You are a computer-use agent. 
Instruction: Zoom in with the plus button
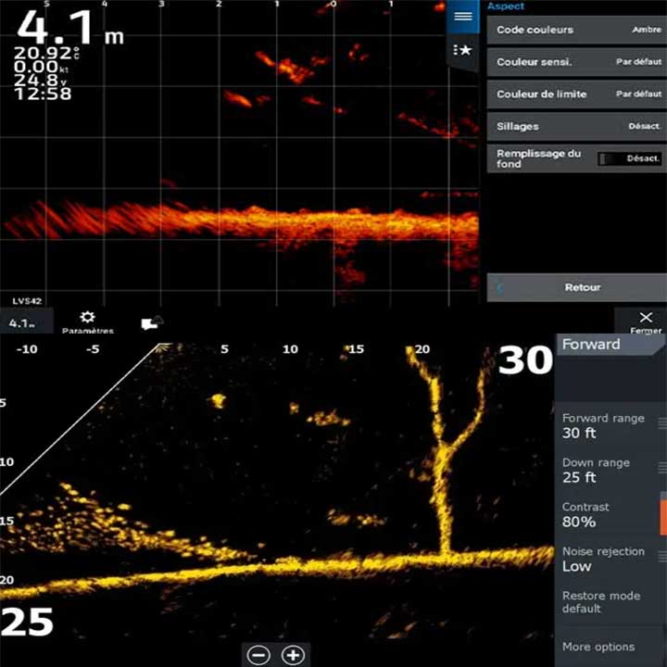pyautogui.click(x=293, y=655)
